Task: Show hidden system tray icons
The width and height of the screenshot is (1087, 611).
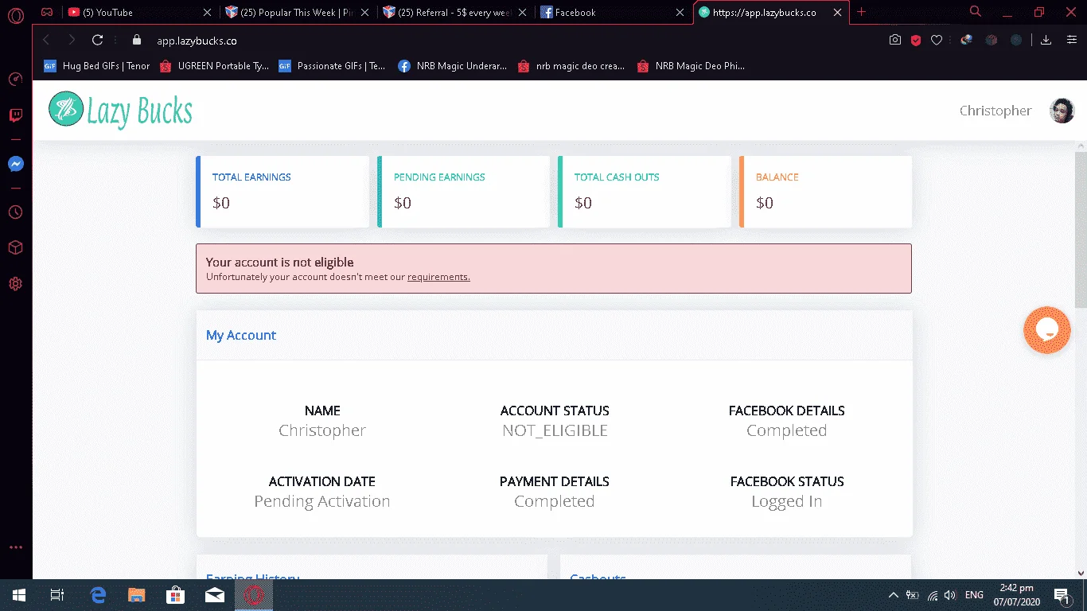Action: click(x=894, y=595)
